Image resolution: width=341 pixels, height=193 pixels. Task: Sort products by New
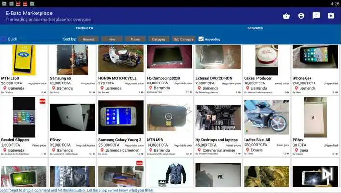pyautogui.click(x=111, y=39)
